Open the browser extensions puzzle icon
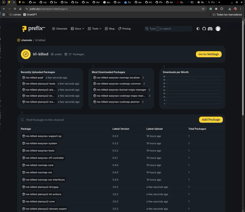Screen dimensions: 245x212 pos(222,9)
